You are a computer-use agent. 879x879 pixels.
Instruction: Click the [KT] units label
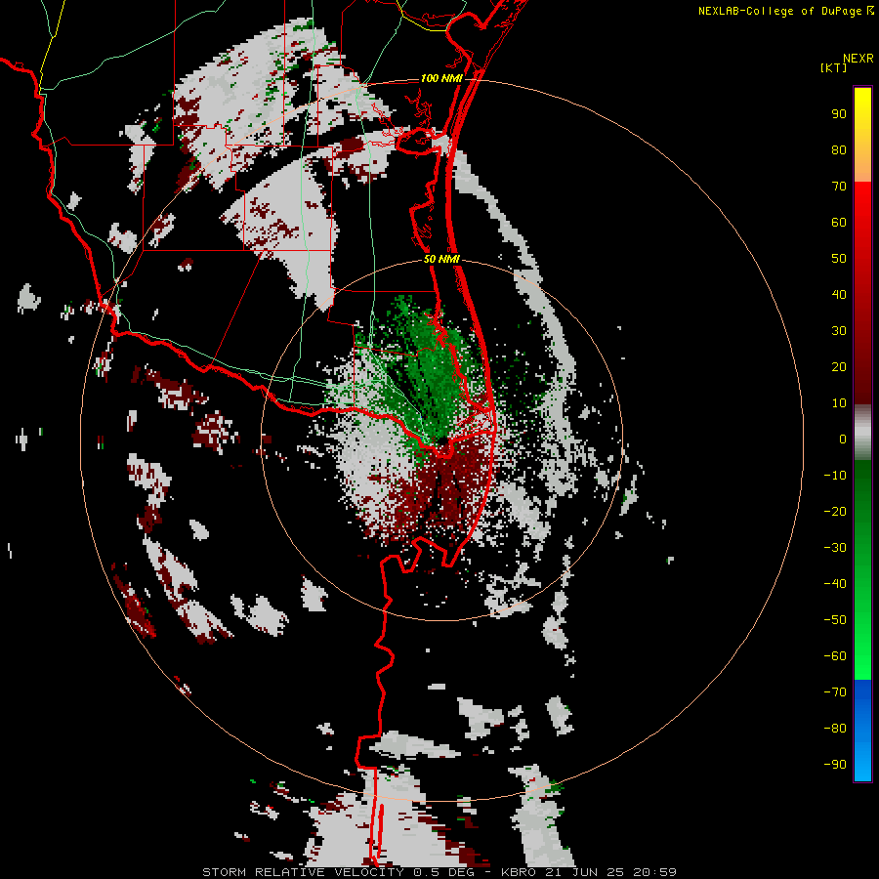coord(834,67)
